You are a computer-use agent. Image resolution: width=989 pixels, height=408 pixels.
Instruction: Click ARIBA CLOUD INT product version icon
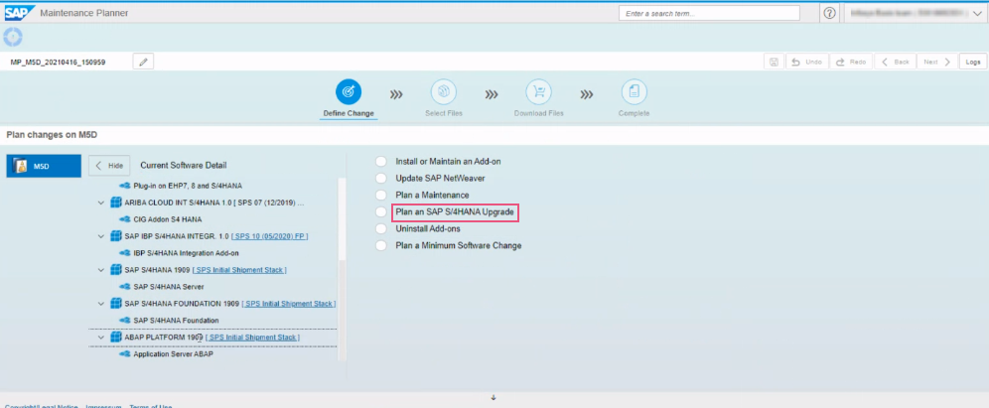[x=115, y=203]
